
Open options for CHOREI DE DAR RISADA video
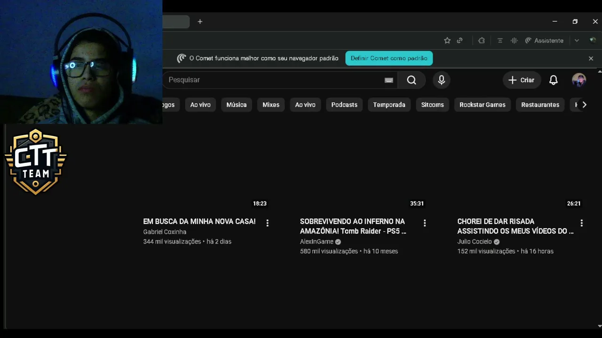pos(581,223)
